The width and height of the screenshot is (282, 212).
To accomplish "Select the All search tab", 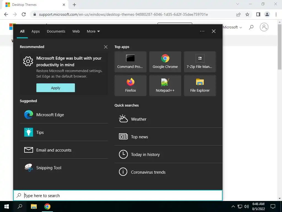I will tap(22, 31).
